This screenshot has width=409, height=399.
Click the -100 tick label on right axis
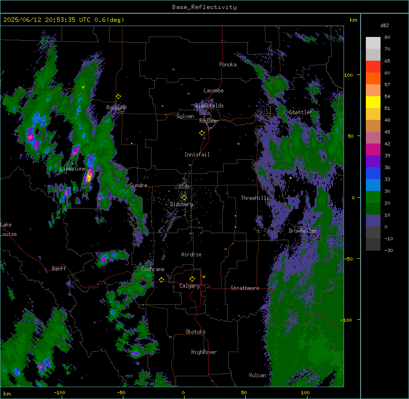click(346, 320)
